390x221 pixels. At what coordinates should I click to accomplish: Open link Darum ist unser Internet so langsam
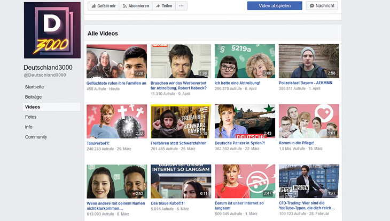[239, 206]
